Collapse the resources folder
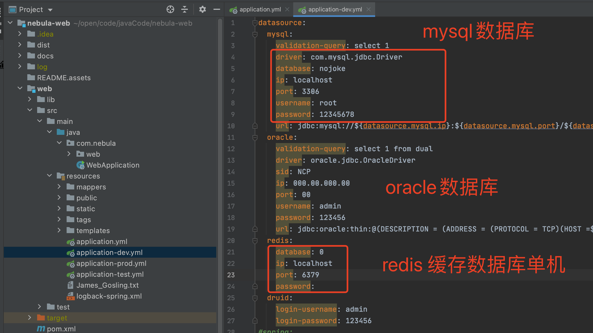The image size is (593, 333). (49, 176)
